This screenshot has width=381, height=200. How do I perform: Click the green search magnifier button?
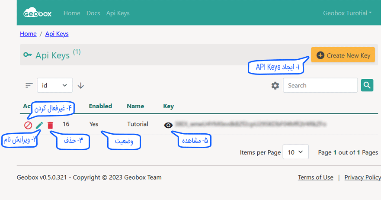pyautogui.click(x=367, y=85)
